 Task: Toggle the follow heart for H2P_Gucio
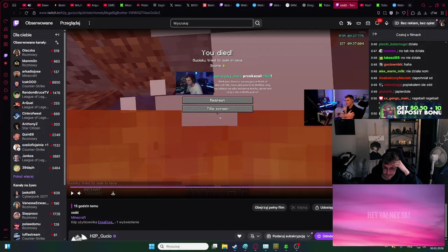[239, 236]
